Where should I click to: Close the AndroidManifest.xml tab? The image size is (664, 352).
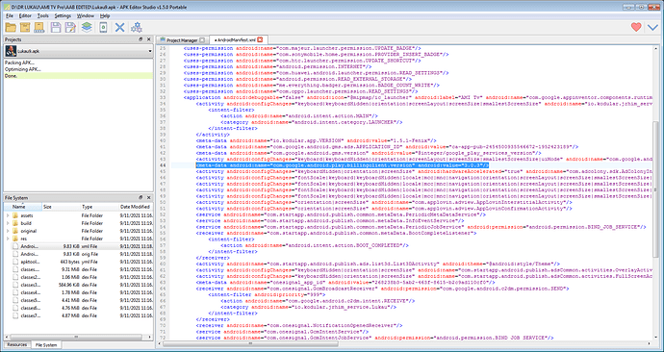(x=260, y=39)
